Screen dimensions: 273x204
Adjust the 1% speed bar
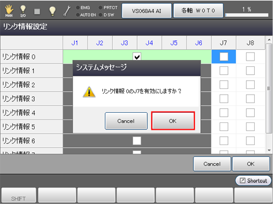(x=247, y=15)
